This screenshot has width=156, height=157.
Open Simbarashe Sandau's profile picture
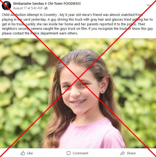coord(7,6)
